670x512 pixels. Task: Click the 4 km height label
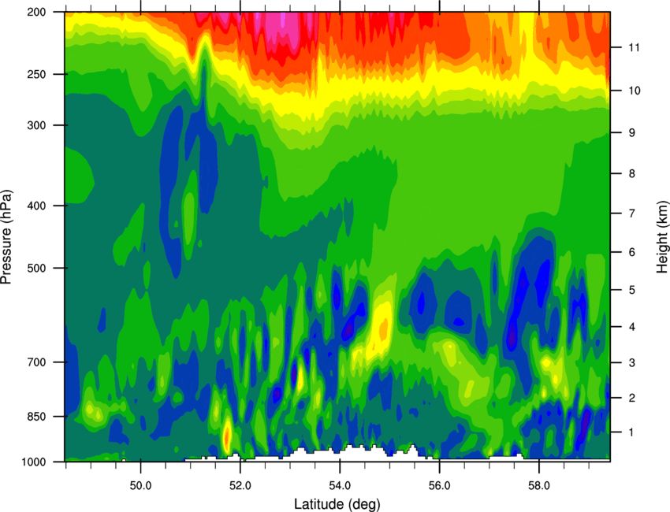click(x=632, y=327)
